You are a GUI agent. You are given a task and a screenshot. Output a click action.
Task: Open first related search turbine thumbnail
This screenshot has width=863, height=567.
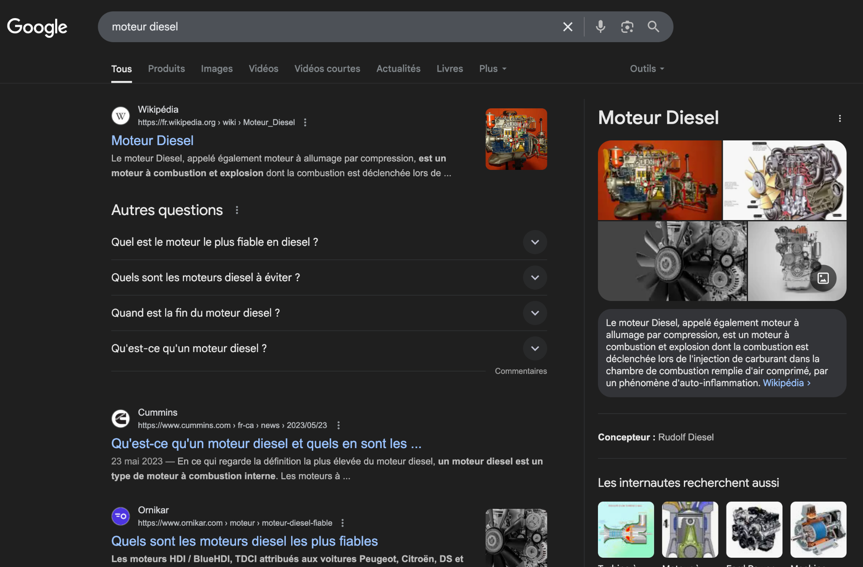[626, 529]
